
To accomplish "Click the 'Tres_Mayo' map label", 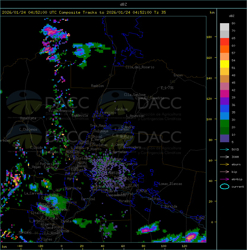I will [x=98, y=126].
